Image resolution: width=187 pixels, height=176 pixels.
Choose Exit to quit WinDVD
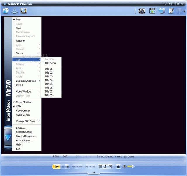point(27,149)
